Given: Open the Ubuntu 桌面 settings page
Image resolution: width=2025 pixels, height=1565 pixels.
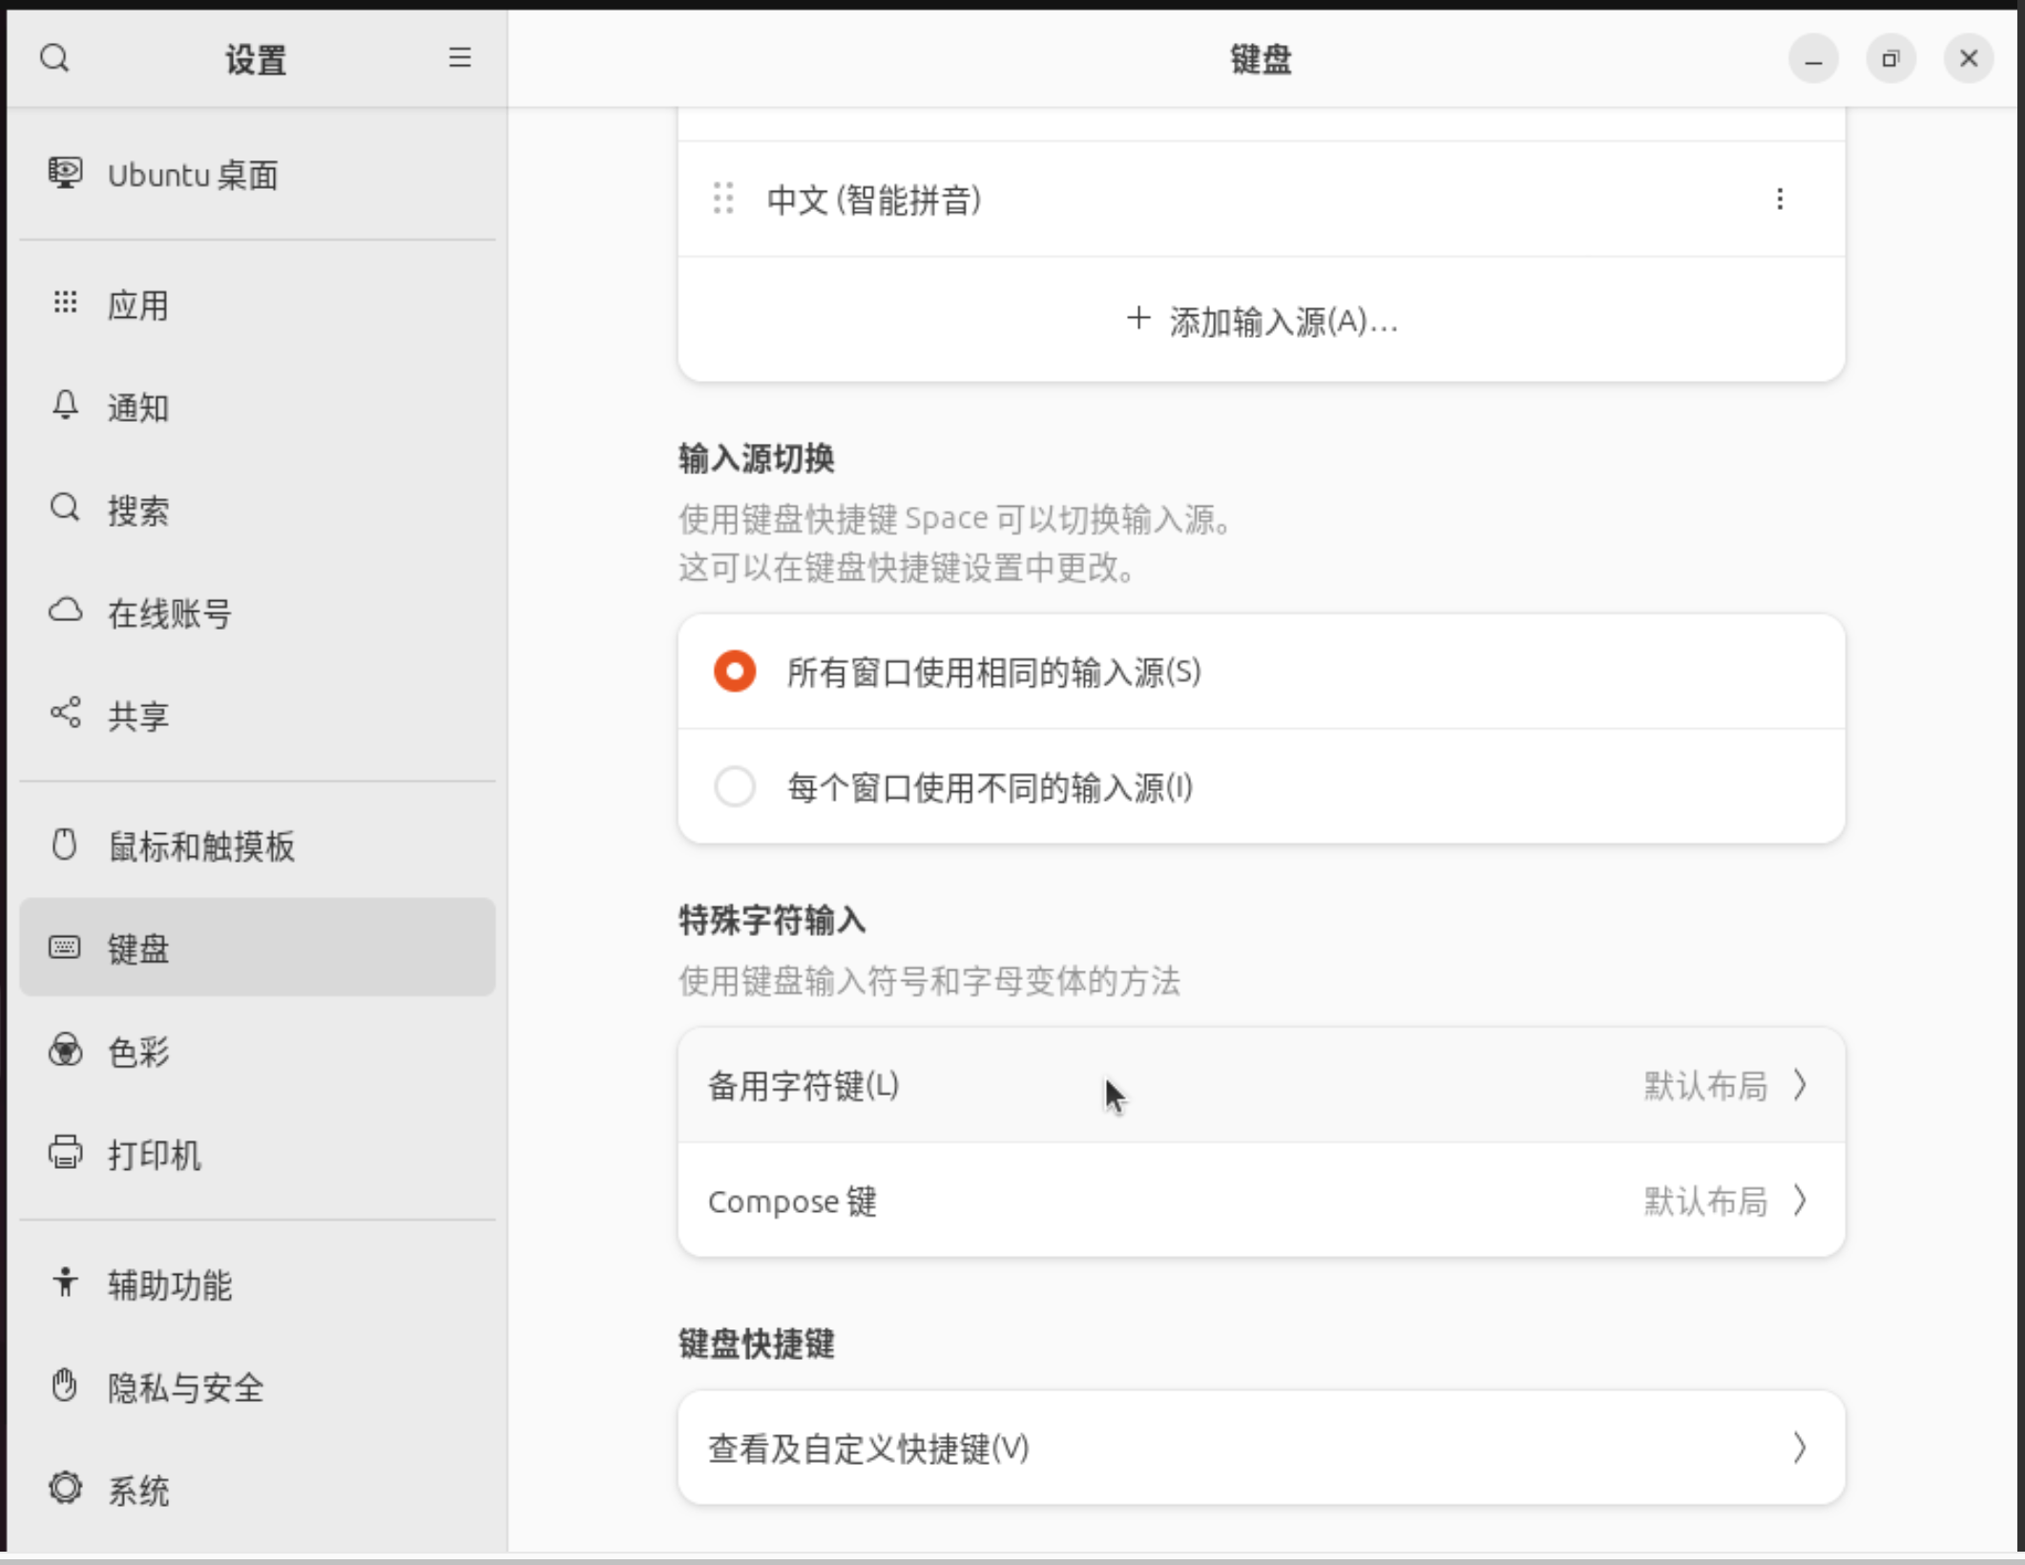Looking at the screenshot, I should coord(192,176).
